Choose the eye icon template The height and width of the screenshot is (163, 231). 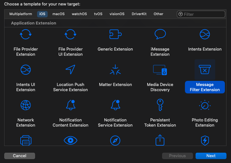pyautogui.click(x=71, y=140)
